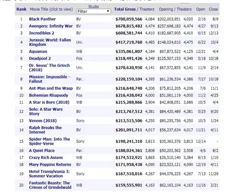Screen dimensions: 229x194
Task: Select WB studio in Aquaman row
Action: point(79,51)
